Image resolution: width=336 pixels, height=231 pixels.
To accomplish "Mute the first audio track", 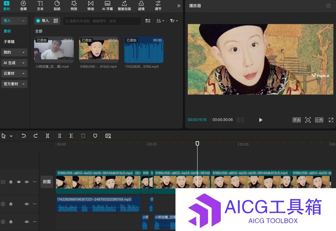I will point(27,204).
